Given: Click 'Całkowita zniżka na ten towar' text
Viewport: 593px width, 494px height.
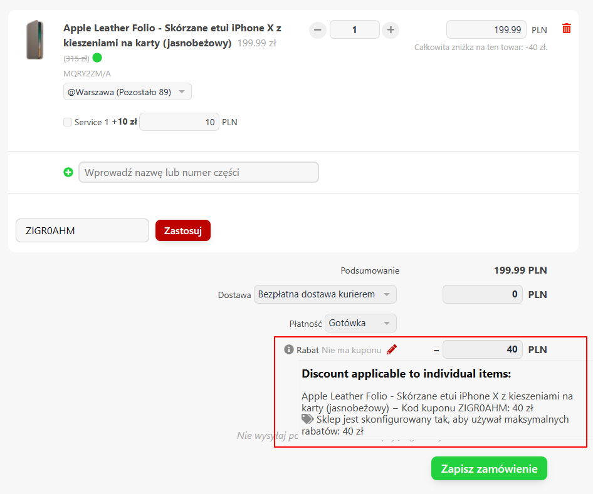Looking at the screenshot, I should coord(481,48).
